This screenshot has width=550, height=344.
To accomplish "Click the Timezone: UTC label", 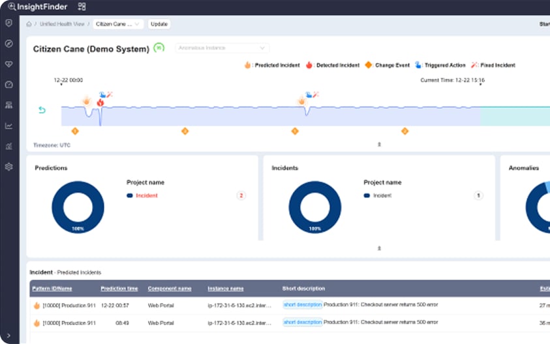I will pyautogui.click(x=52, y=145).
